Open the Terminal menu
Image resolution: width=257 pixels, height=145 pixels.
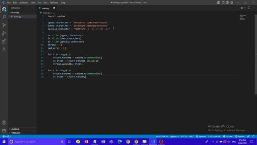[x=54, y=3]
